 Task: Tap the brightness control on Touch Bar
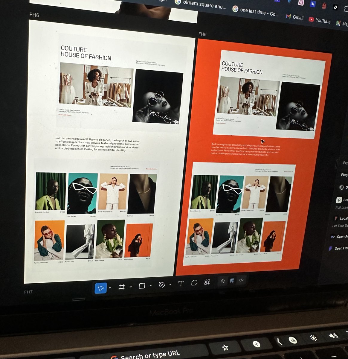[x=313, y=338]
